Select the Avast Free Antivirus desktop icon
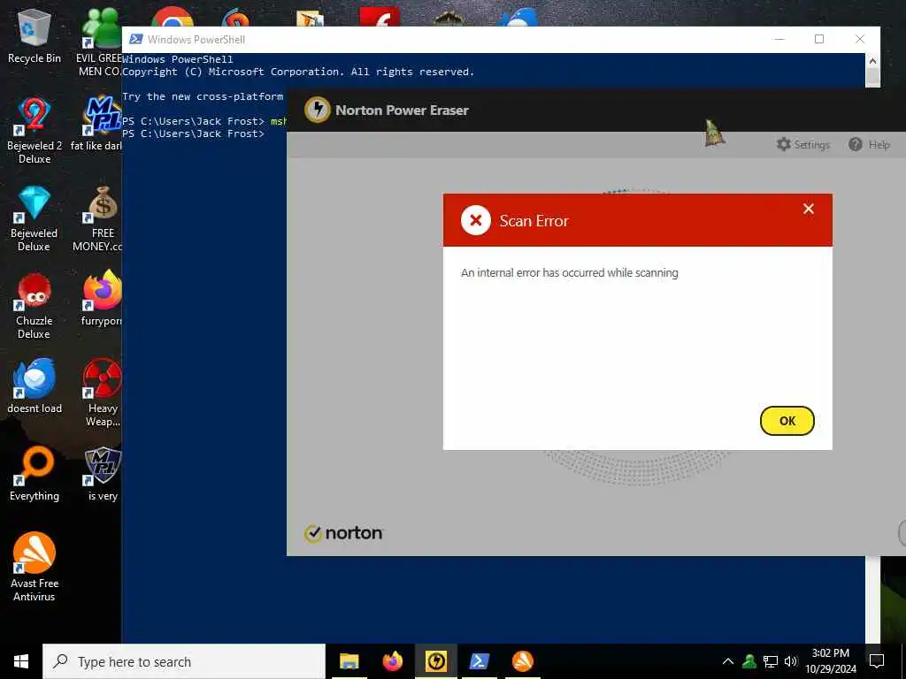 (35, 567)
